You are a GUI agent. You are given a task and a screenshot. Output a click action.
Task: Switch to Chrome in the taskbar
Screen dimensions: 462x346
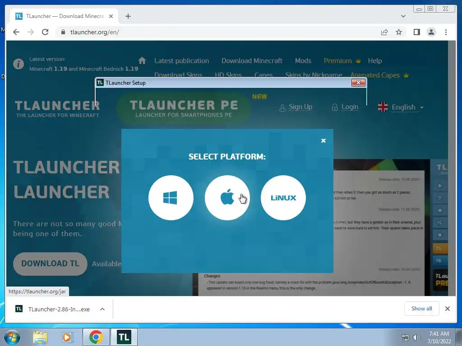pos(96,337)
